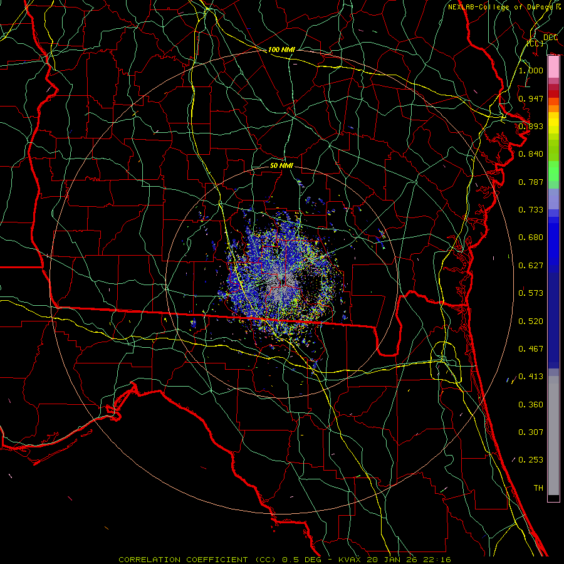Click the 0.467 scale value
Viewport: 564px width, 564px height.
pyautogui.click(x=531, y=349)
